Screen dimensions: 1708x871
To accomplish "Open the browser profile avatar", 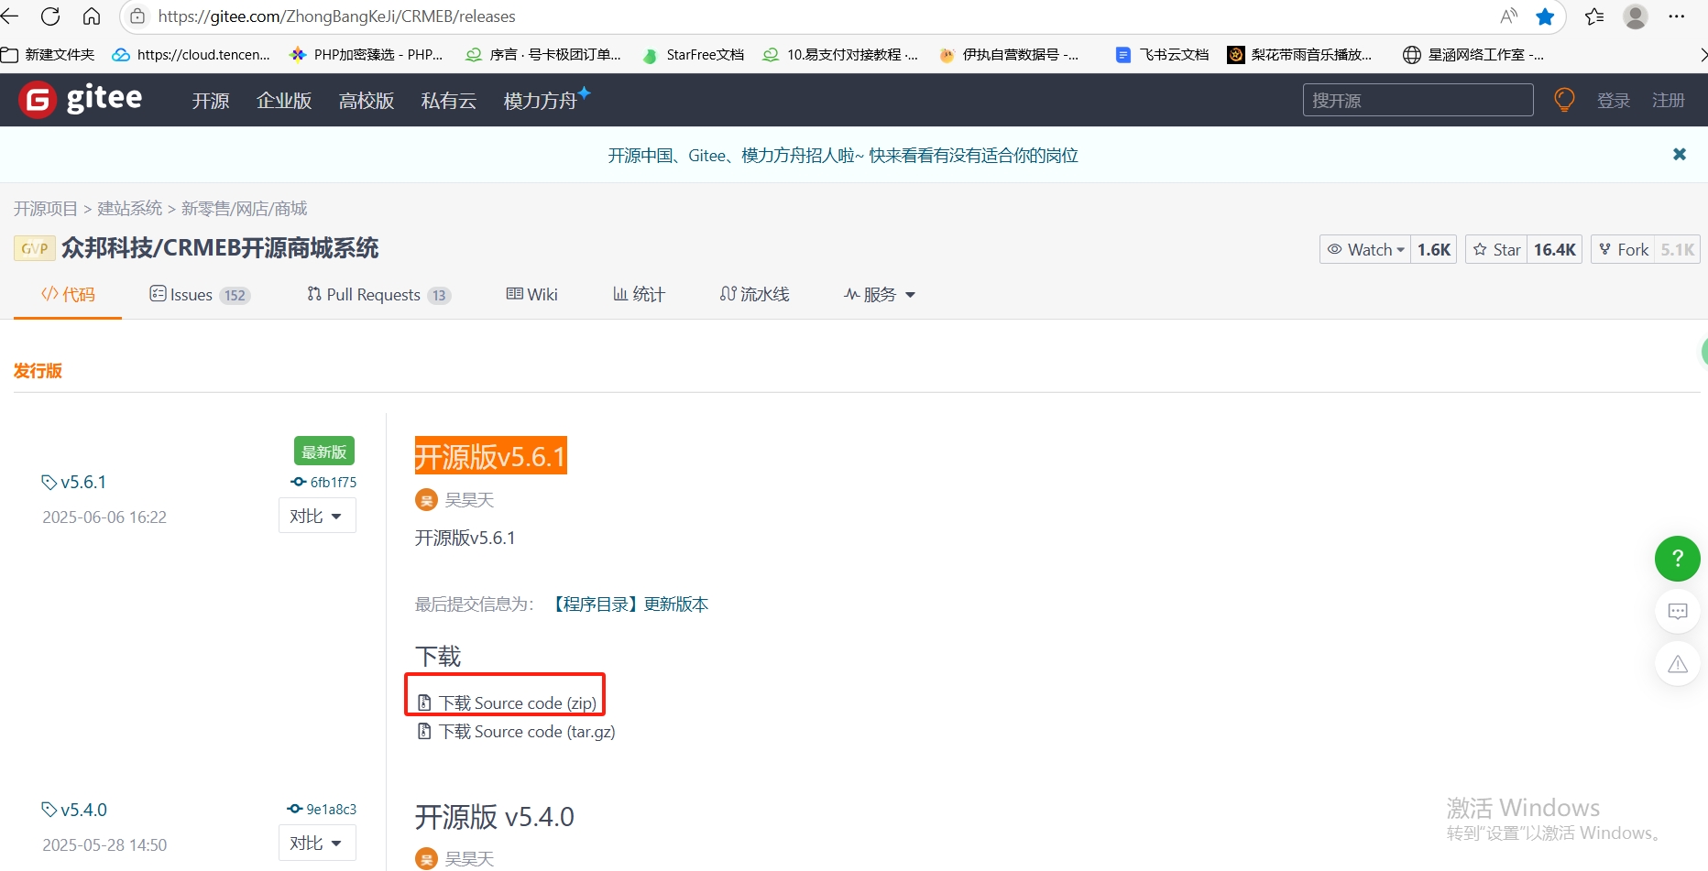I will tap(1636, 16).
